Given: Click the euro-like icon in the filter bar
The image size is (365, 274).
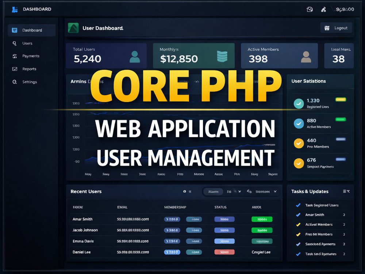Looking at the screenshot, I should click(249, 191).
